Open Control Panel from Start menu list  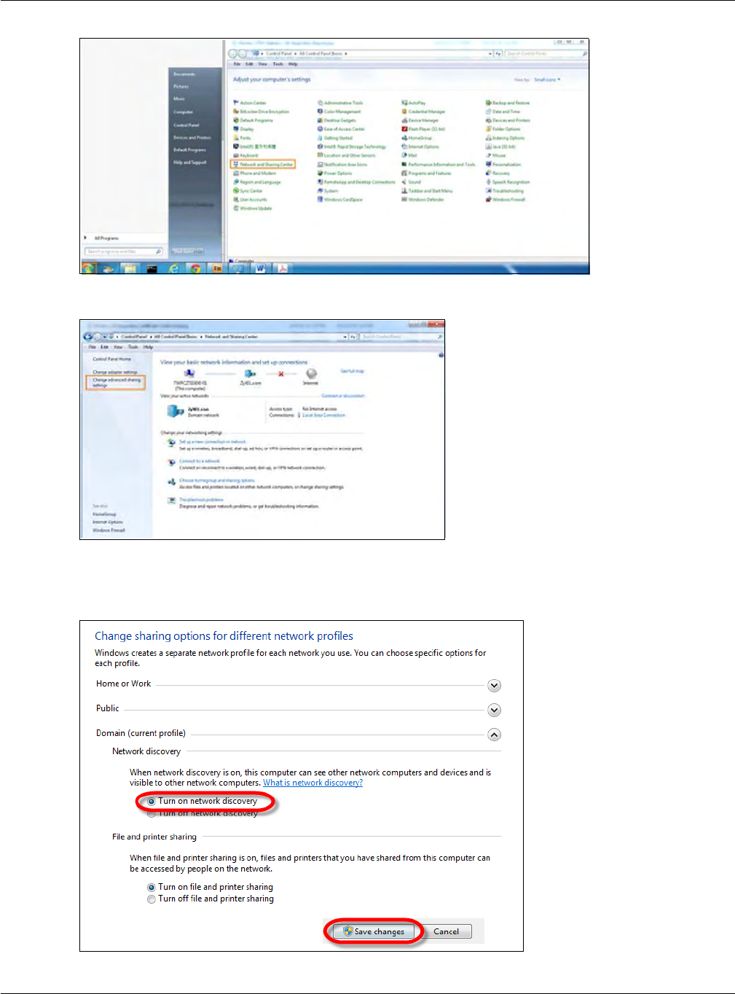(186, 125)
